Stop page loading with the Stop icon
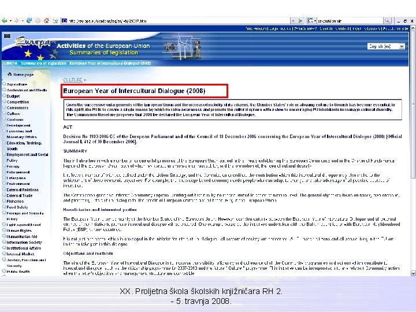416x312 pixels. (38, 20)
